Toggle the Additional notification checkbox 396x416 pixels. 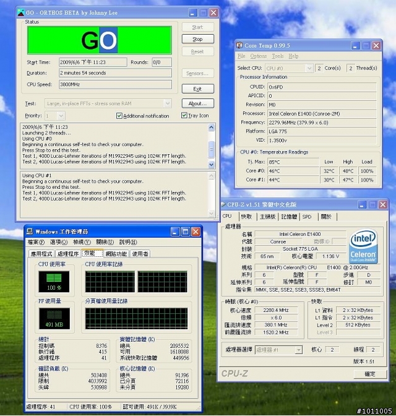point(119,116)
